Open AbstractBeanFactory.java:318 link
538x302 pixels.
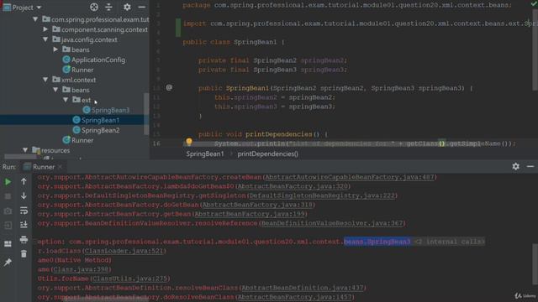pos(257,205)
